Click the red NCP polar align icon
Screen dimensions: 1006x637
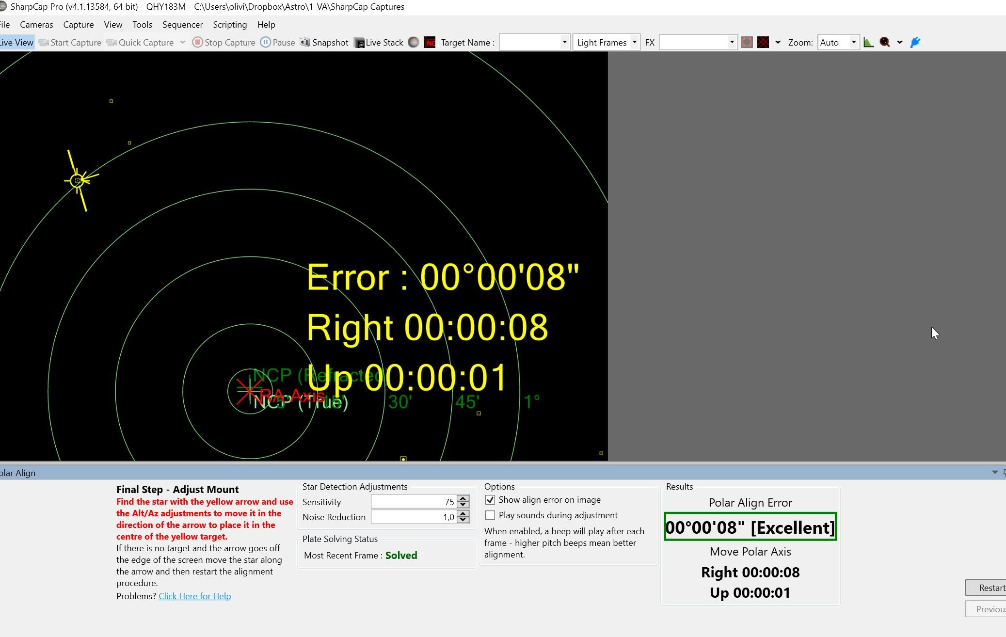click(x=430, y=42)
